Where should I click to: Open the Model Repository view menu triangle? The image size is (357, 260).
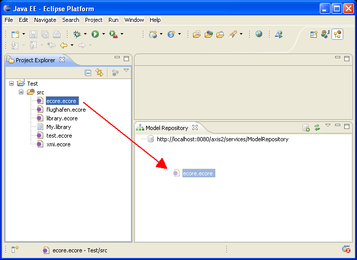click(x=328, y=125)
